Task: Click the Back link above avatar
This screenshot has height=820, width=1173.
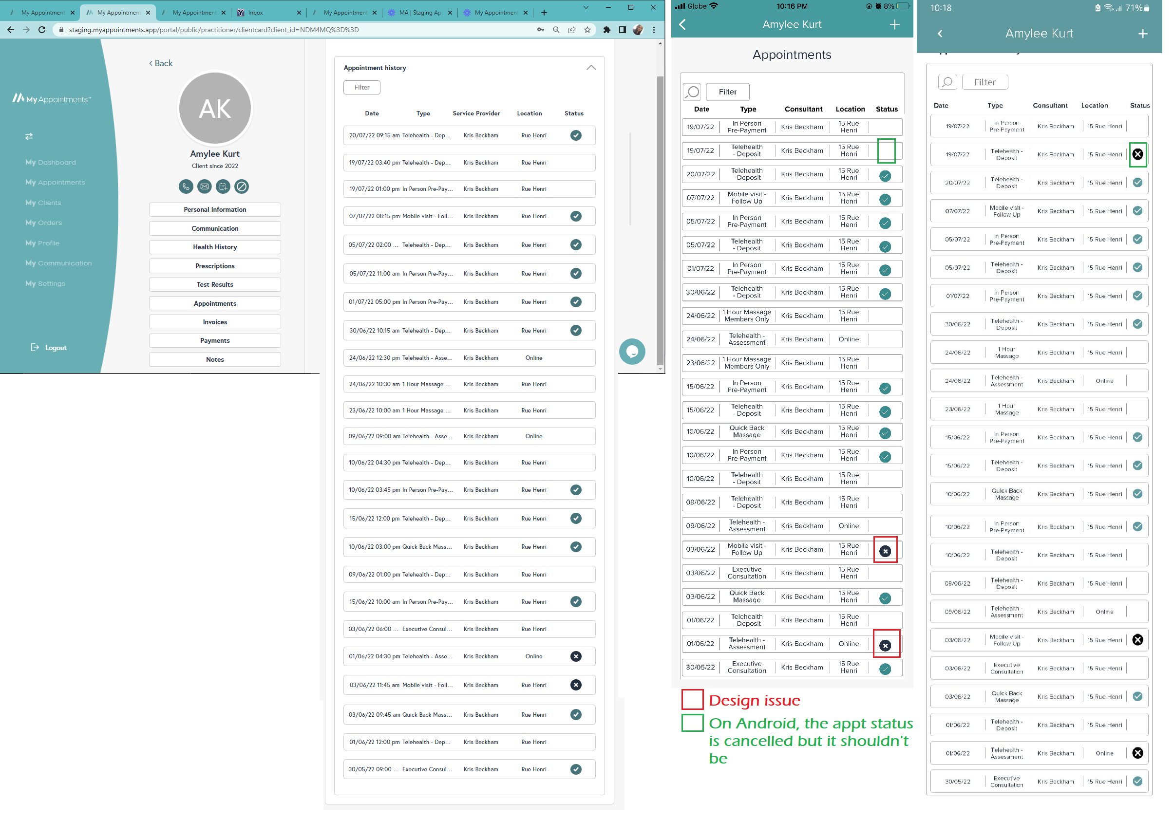Action: [162, 64]
